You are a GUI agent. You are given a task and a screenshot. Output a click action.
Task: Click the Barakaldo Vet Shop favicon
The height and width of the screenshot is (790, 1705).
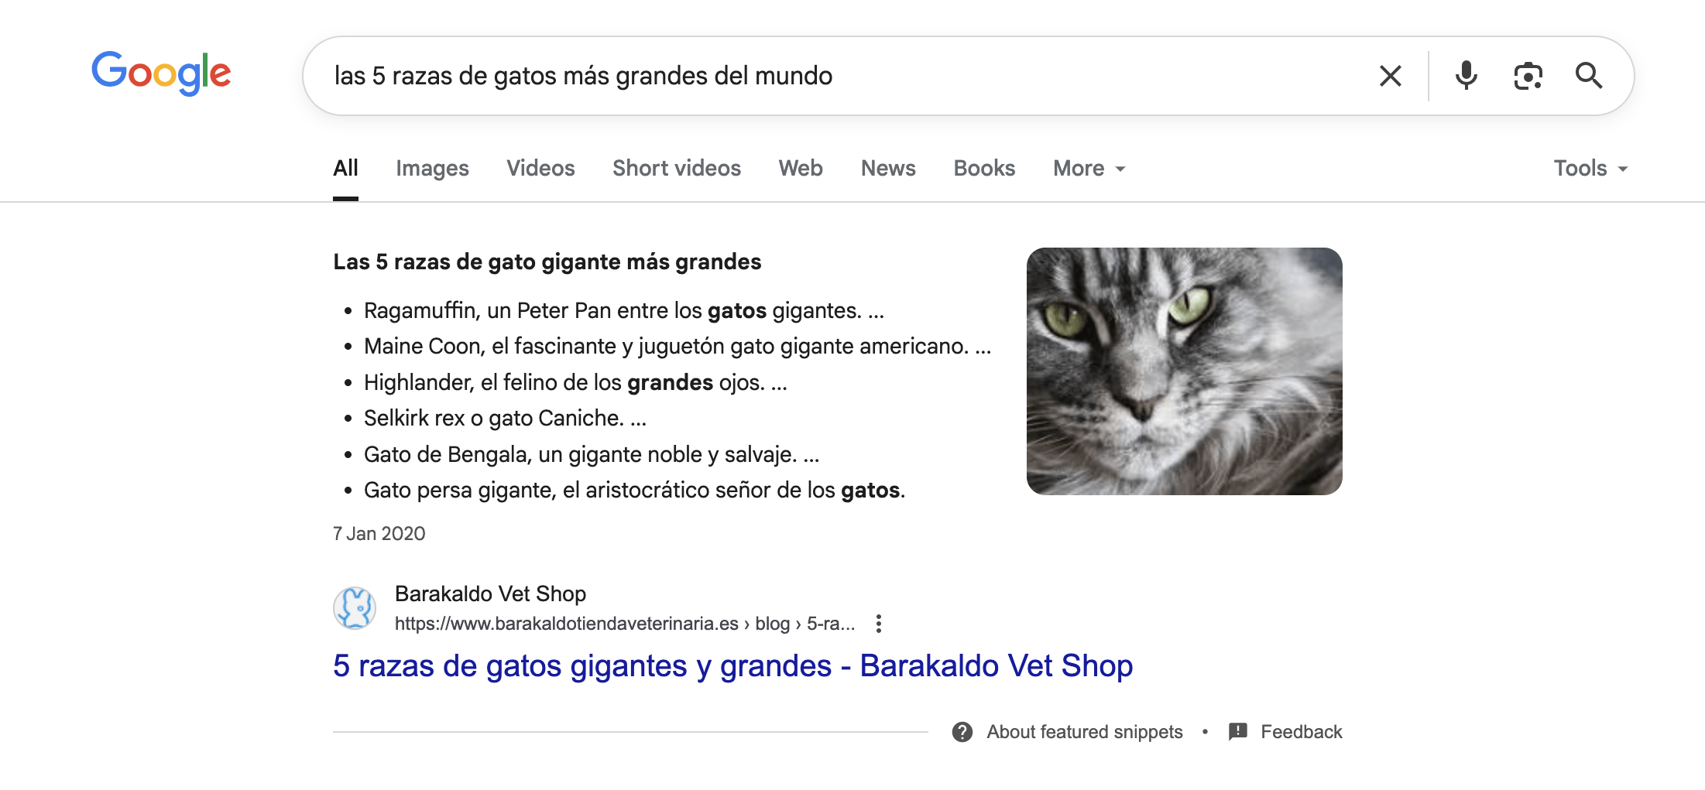pos(355,607)
